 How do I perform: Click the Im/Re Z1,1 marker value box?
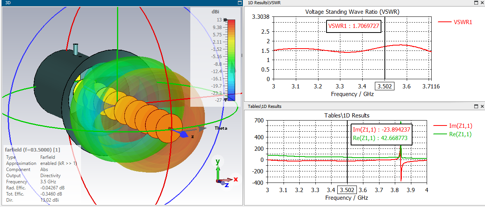[381, 134]
